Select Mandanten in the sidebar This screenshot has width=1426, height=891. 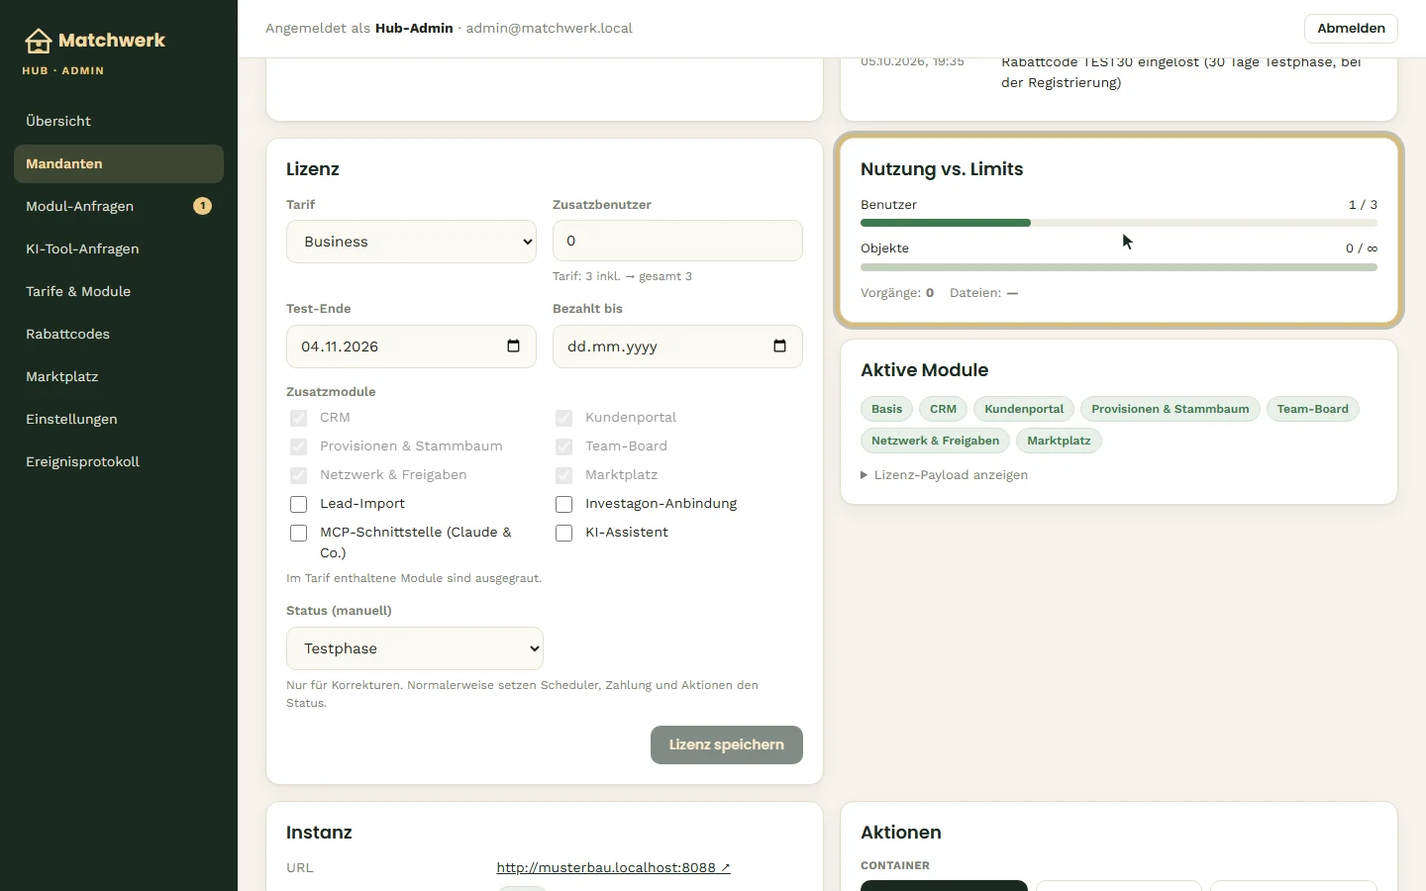point(119,163)
